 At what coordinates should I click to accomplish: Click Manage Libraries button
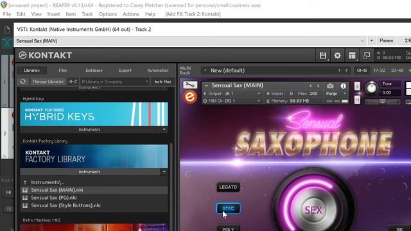(48, 81)
